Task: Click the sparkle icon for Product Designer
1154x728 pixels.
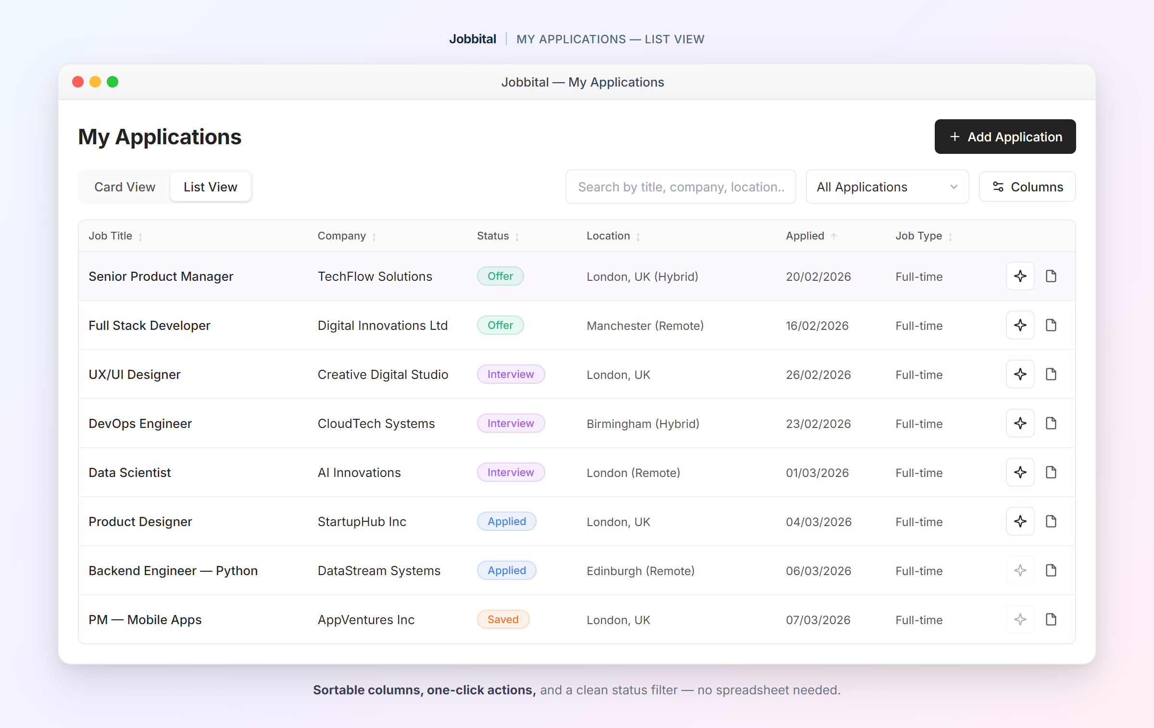Action: 1020,521
